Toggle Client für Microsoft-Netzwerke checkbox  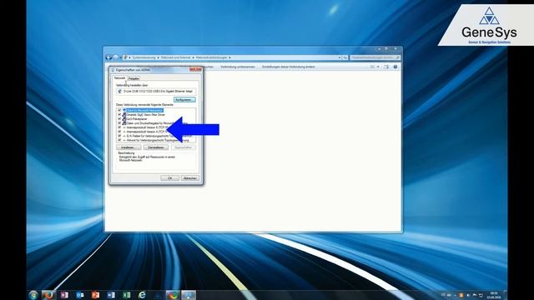click(119, 110)
